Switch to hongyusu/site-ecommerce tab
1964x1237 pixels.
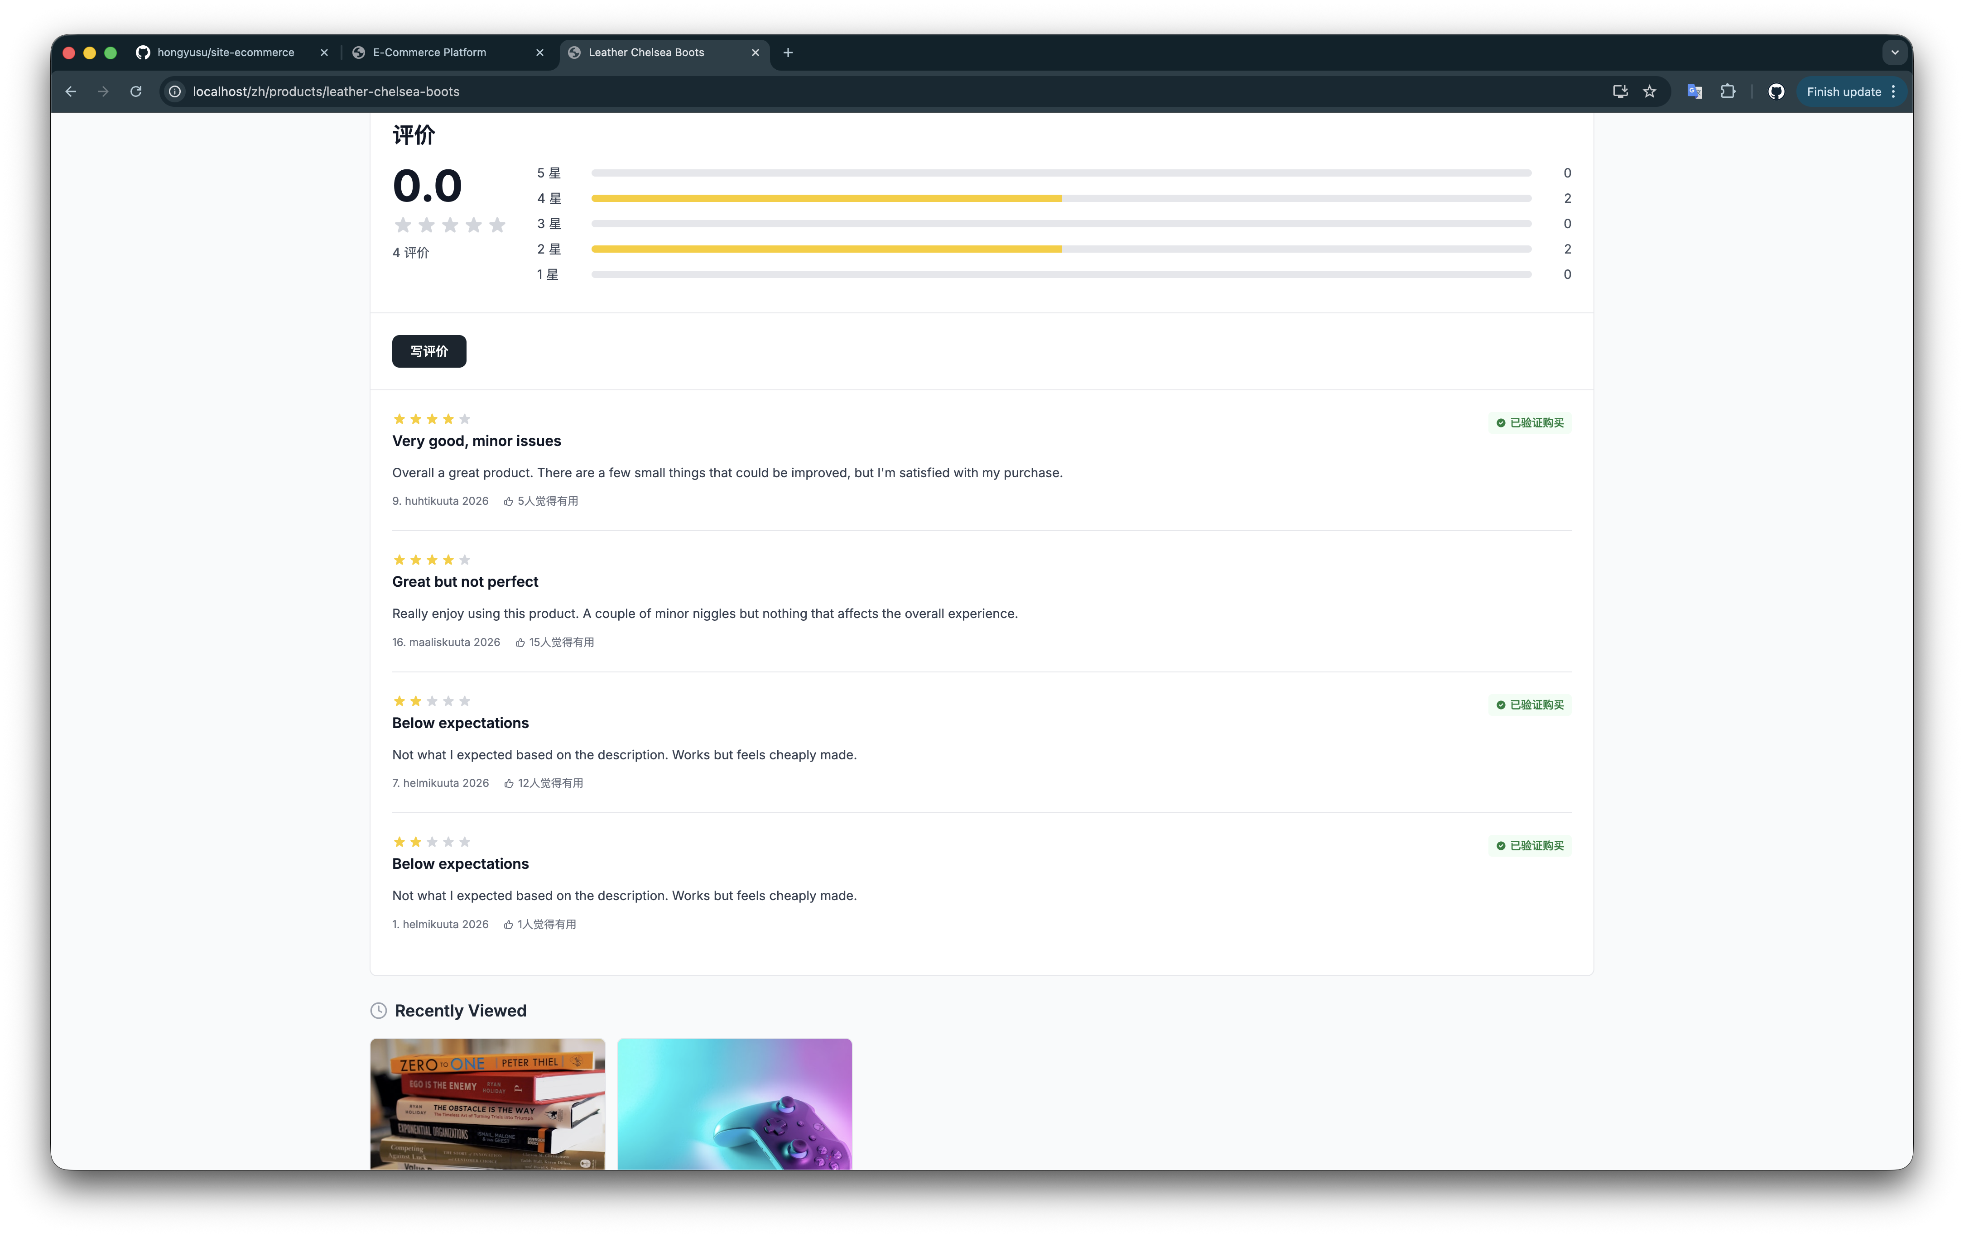(225, 52)
